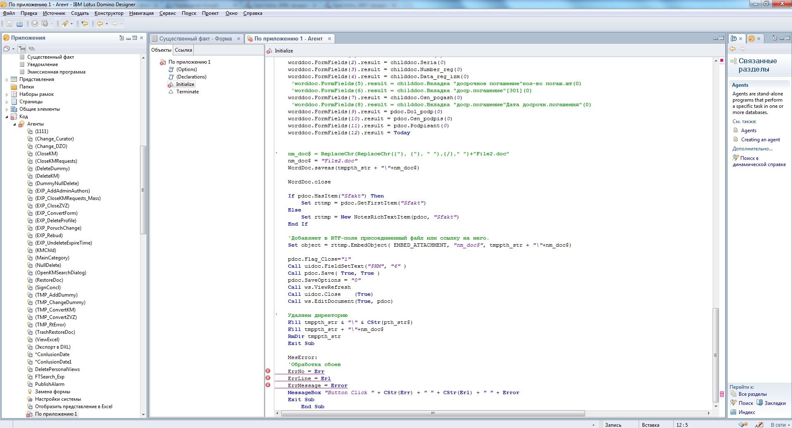Viewport: 792px width, 428px height.
Task: Open the dropdown arrow beside back button
Action: click(107, 24)
